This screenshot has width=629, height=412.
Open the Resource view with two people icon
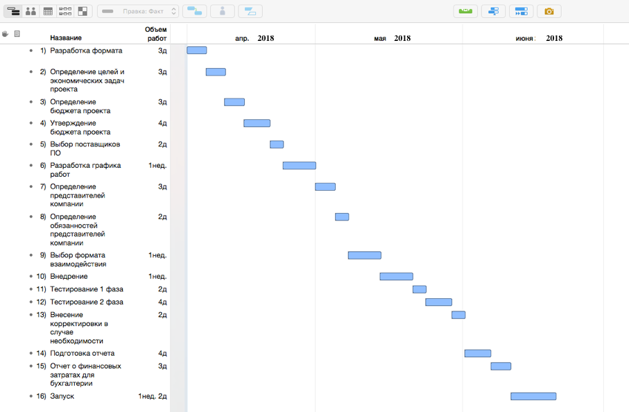coord(31,11)
